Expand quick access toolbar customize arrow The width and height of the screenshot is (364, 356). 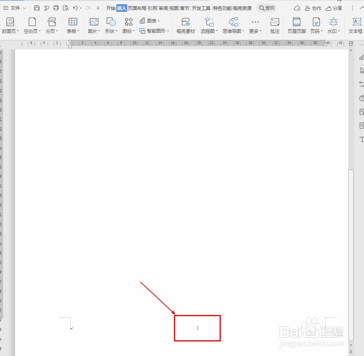click(98, 8)
